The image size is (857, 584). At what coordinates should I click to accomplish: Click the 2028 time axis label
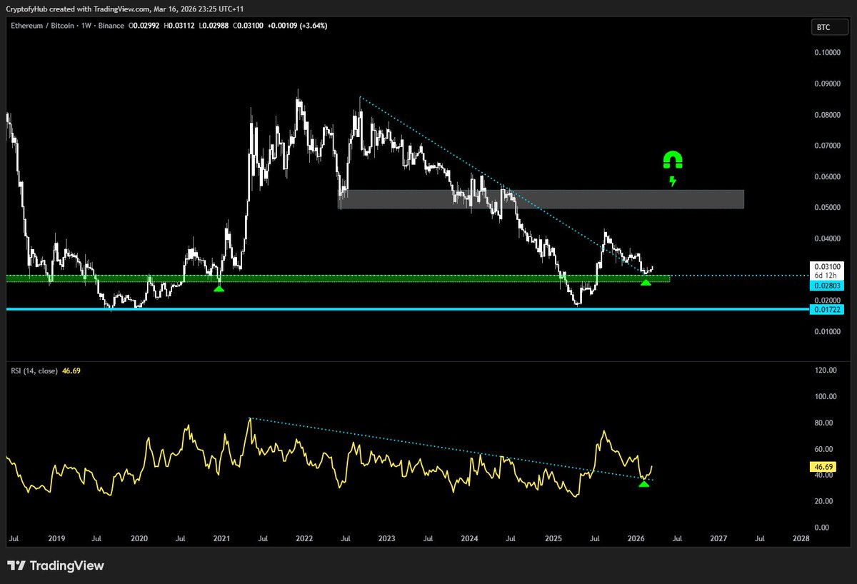pyautogui.click(x=801, y=540)
